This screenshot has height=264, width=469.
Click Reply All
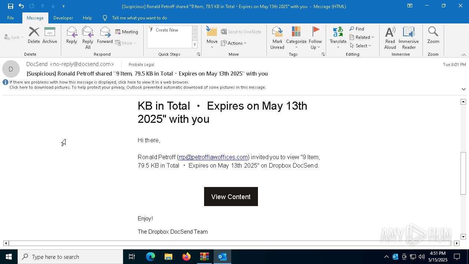coord(88,37)
